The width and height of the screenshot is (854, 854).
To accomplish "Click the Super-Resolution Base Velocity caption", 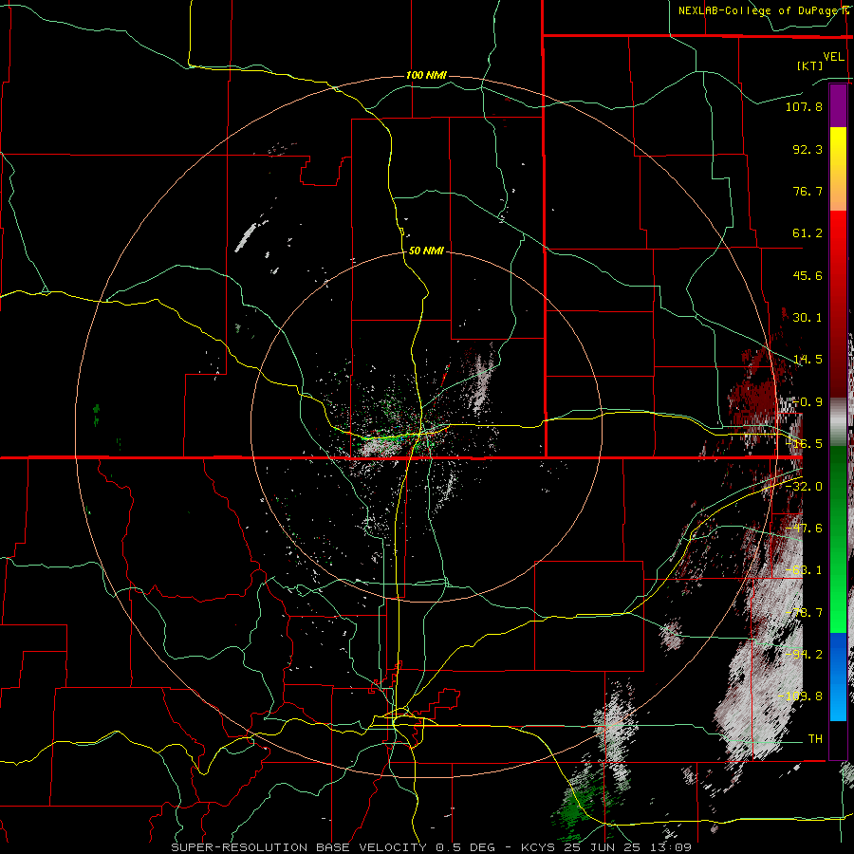I will [x=432, y=847].
